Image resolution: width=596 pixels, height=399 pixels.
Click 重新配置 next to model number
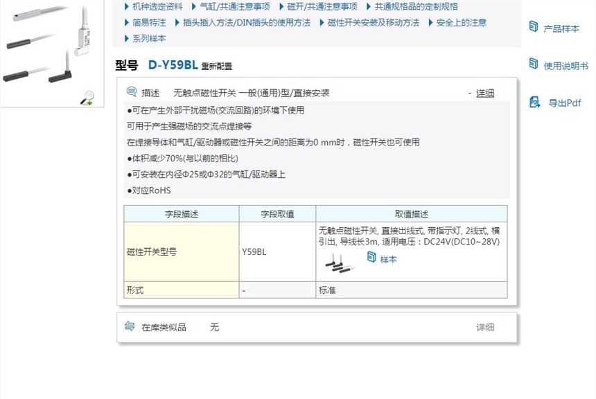pyautogui.click(x=217, y=66)
